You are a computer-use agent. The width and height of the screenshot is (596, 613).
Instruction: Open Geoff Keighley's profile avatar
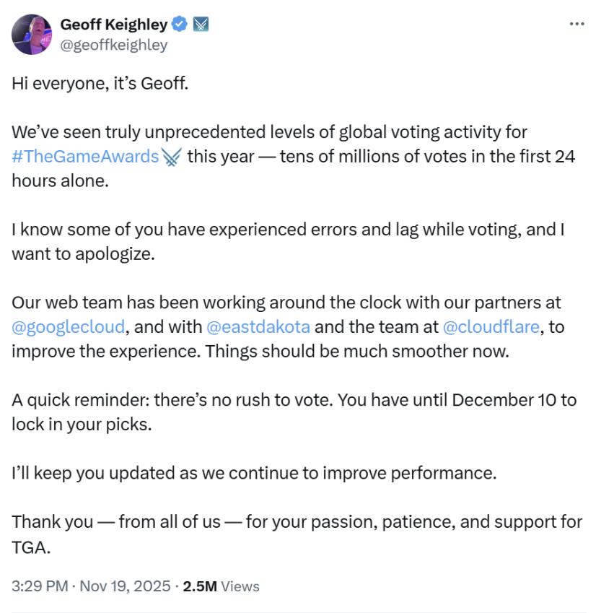point(32,34)
